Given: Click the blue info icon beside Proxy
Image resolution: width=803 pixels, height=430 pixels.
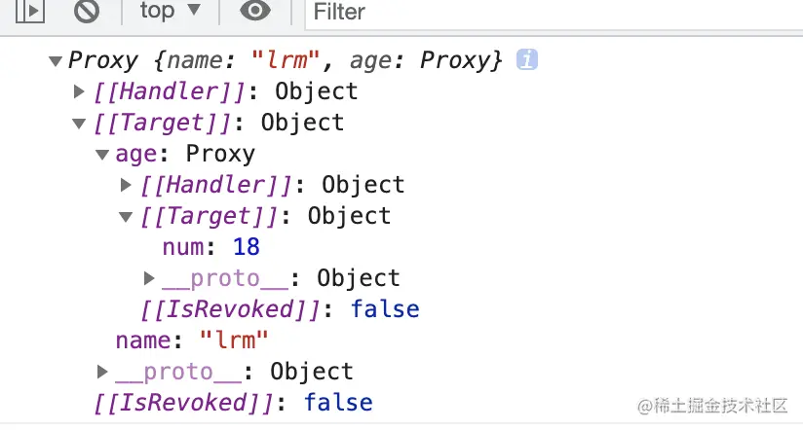Looking at the screenshot, I should [x=527, y=60].
